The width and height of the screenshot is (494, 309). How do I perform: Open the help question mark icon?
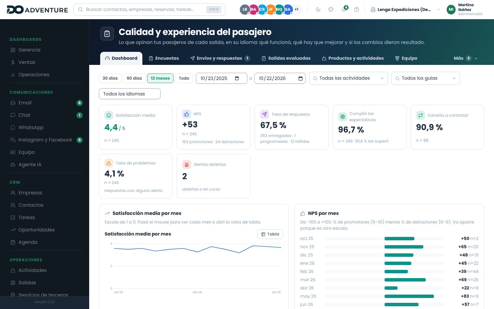point(356,10)
